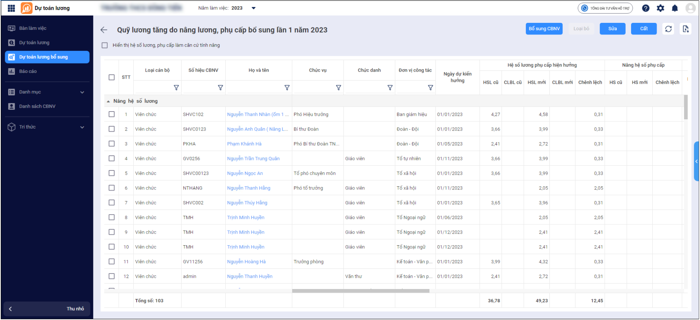Select row 5 Nguyễn Ngọc An checkbox
This screenshot has height=320, width=700.
(x=112, y=173)
